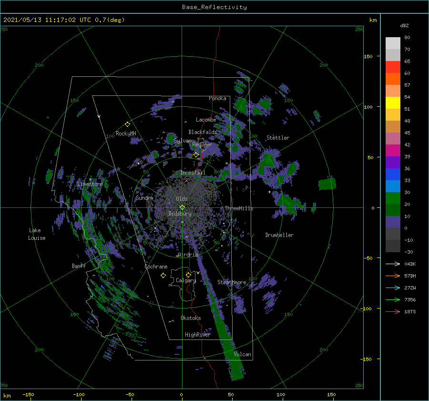Click the HighRiver label
Image resolution: width=429 pixels, height=401 pixels.
coord(198,335)
